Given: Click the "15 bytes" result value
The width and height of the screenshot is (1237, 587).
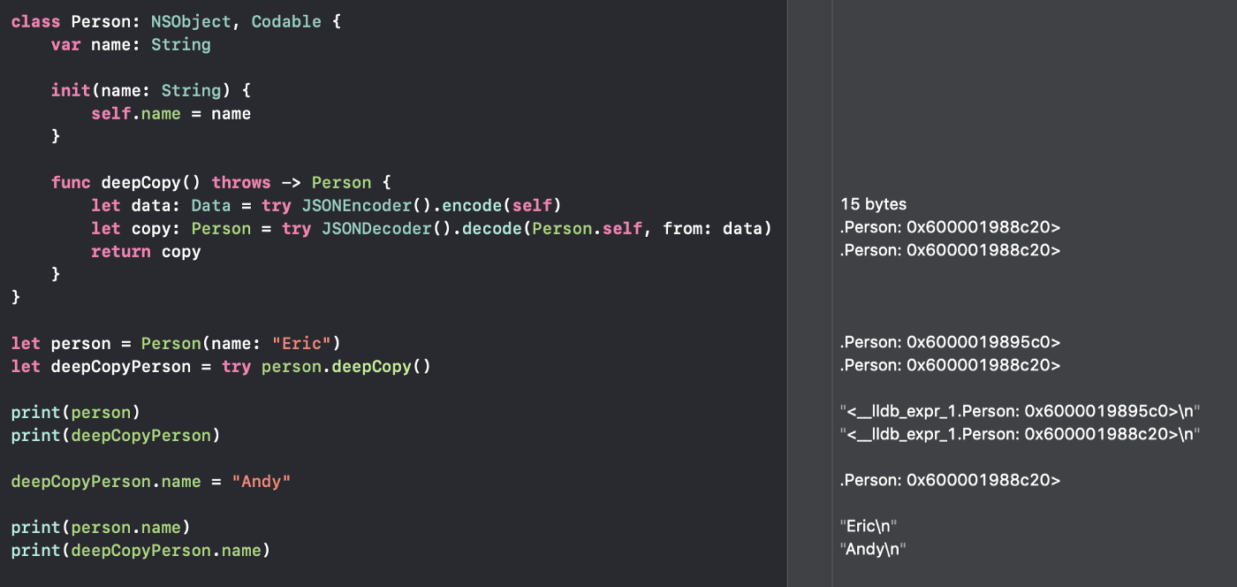Looking at the screenshot, I should click(873, 204).
